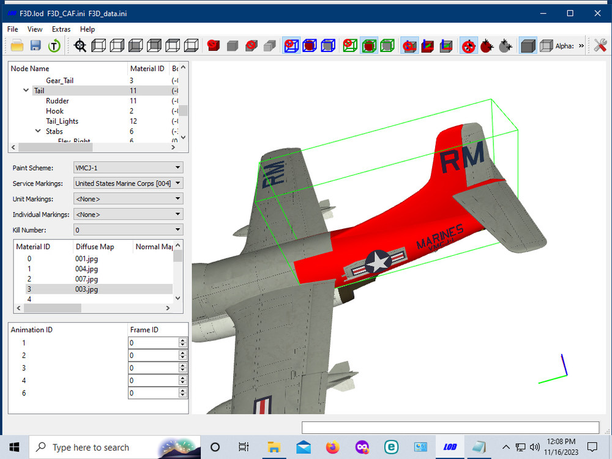Open a file with the folder icon
This screenshot has height=459, width=612.
point(17,46)
